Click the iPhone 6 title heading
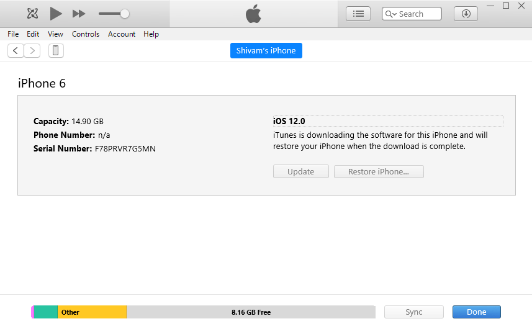532x329 pixels. point(42,83)
